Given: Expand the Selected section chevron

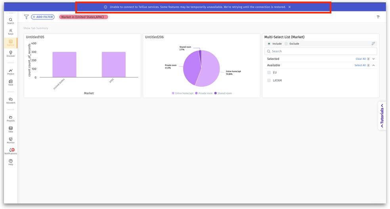Looking at the screenshot, I should click(x=373, y=59).
